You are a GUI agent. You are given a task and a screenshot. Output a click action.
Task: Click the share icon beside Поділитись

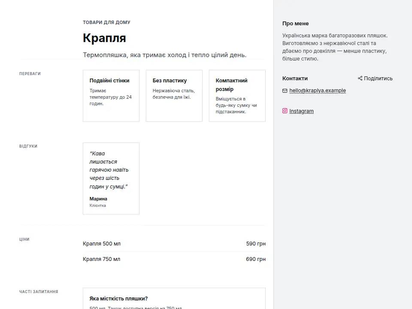(x=360, y=78)
